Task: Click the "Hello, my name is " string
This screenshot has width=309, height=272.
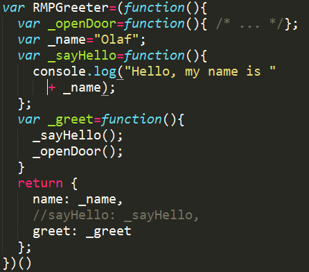Action: click(x=200, y=71)
